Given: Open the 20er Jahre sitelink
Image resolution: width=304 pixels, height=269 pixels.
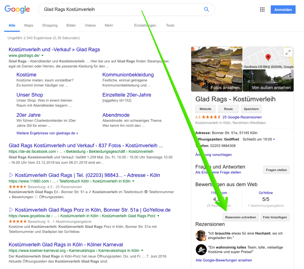Looking at the screenshot, I should click(x=29, y=115).
